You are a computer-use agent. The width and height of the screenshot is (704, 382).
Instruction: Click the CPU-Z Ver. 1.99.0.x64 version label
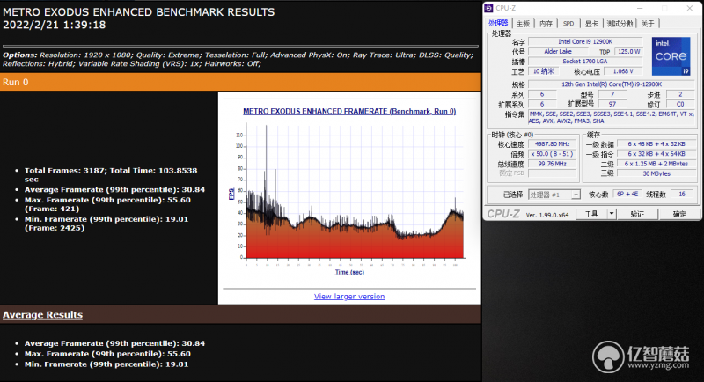pyautogui.click(x=547, y=215)
